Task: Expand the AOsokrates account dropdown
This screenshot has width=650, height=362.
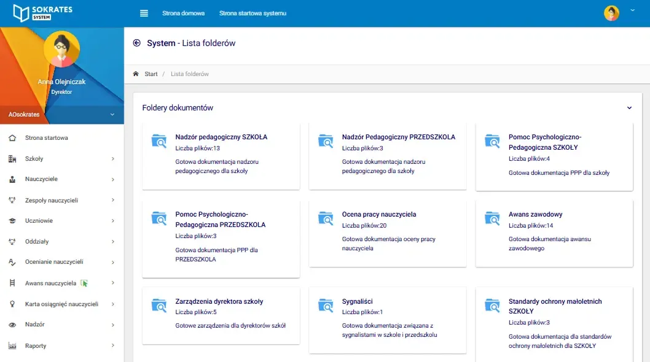Action: click(112, 115)
